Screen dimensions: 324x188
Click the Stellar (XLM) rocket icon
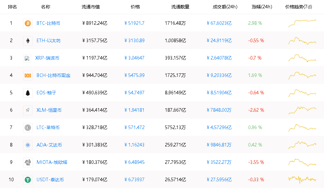[x=28, y=110]
